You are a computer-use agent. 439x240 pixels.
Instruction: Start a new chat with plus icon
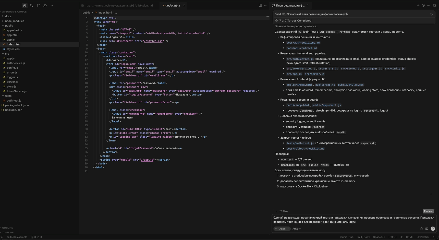(x=418, y=5)
